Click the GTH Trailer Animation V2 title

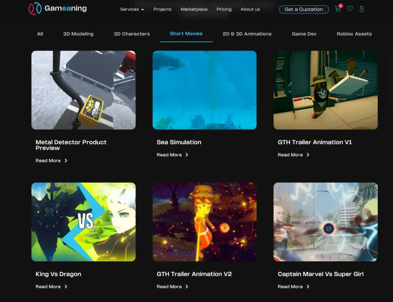pos(194,274)
